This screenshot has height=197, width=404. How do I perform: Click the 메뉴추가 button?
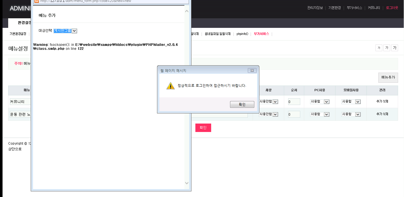388,77
